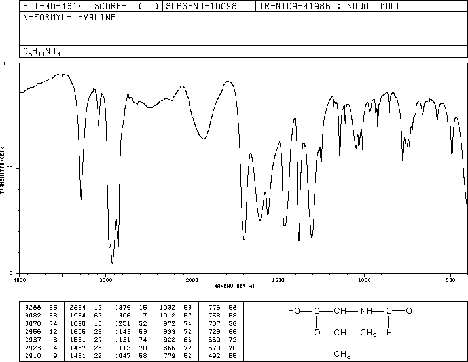Click the WAVENUMBER axis title
The width and height of the screenshot is (468, 362).
pyautogui.click(x=234, y=286)
